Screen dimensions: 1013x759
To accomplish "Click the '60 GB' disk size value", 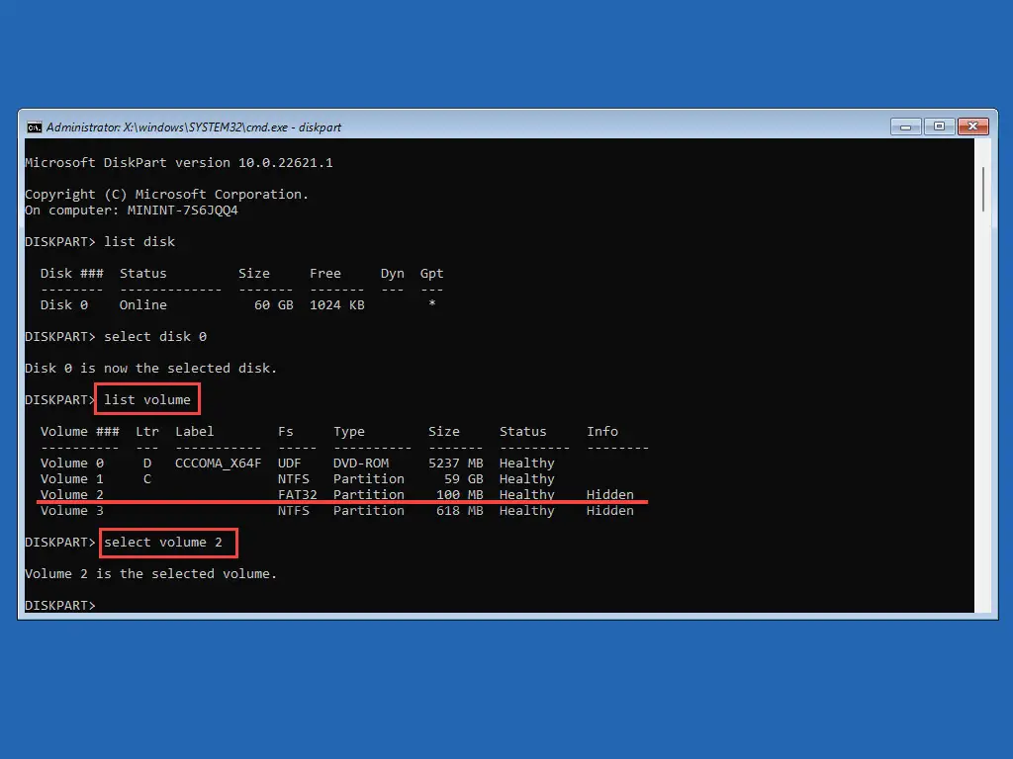I will pyautogui.click(x=273, y=305).
